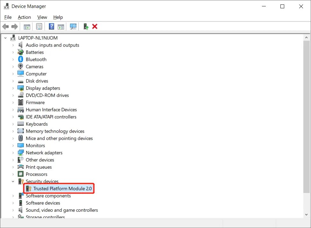Click the DVD/CD-ROM drives disc icon
The width and height of the screenshot is (311, 228).
coord(21,95)
